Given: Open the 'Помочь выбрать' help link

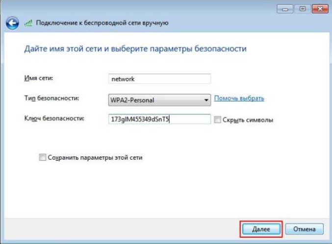Looking at the screenshot, I should point(239,98).
